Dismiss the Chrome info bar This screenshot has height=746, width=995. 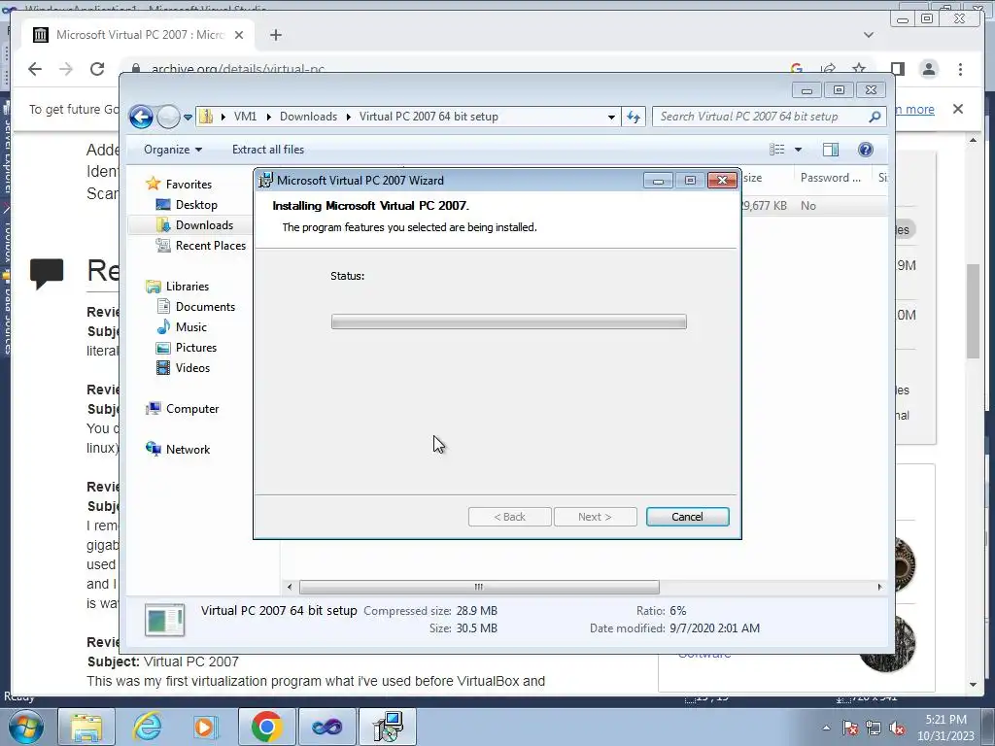(x=958, y=109)
